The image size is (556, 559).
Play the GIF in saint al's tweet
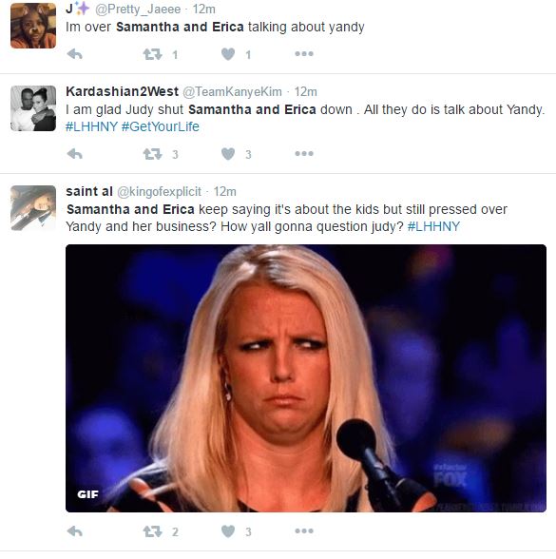pyautogui.click(x=306, y=378)
